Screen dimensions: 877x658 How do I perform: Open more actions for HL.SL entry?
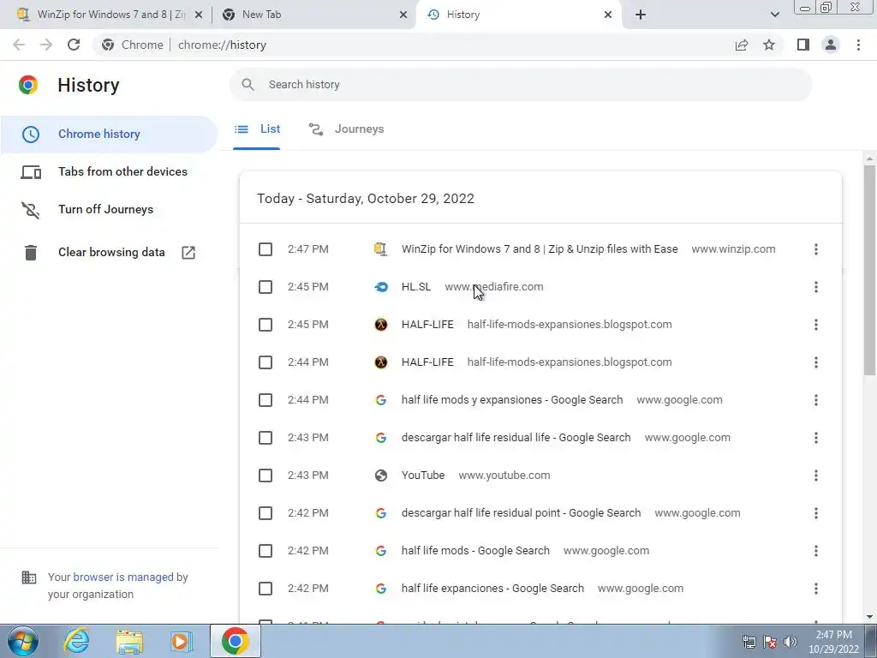[816, 287]
